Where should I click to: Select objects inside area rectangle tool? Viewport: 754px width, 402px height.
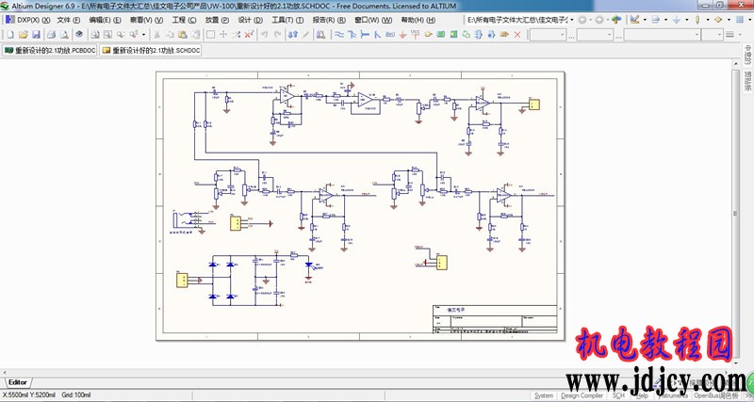click(210, 35)
